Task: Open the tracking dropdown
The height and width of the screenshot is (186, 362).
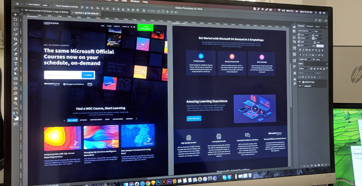Action: tap(319, 39)
